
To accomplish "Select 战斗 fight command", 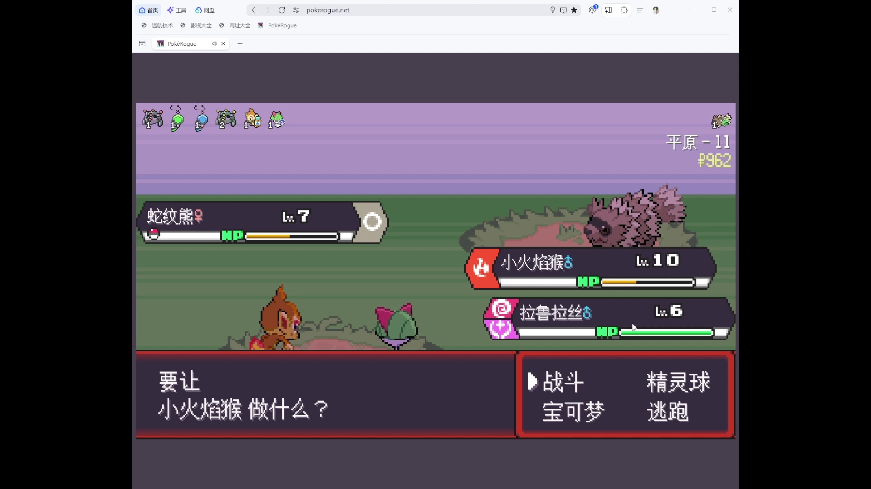I will [x=563, y=382].
